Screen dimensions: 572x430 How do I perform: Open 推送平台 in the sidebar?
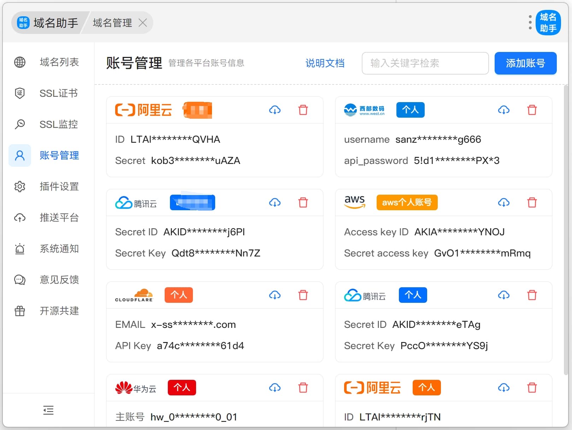(x=48, y=218)
